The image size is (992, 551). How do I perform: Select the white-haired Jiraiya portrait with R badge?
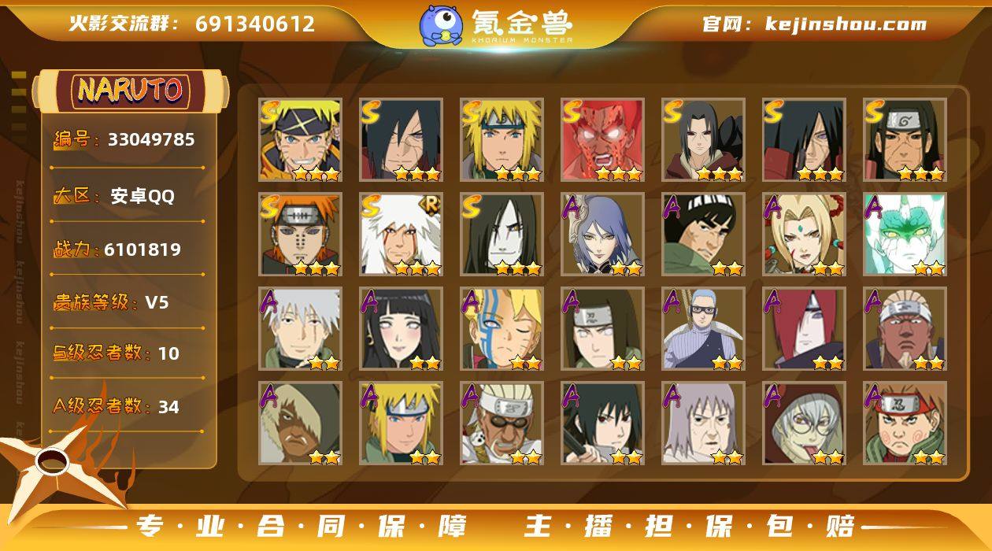402,235
